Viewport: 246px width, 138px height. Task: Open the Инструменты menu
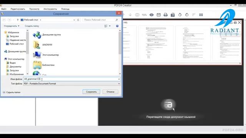[50, 9]
